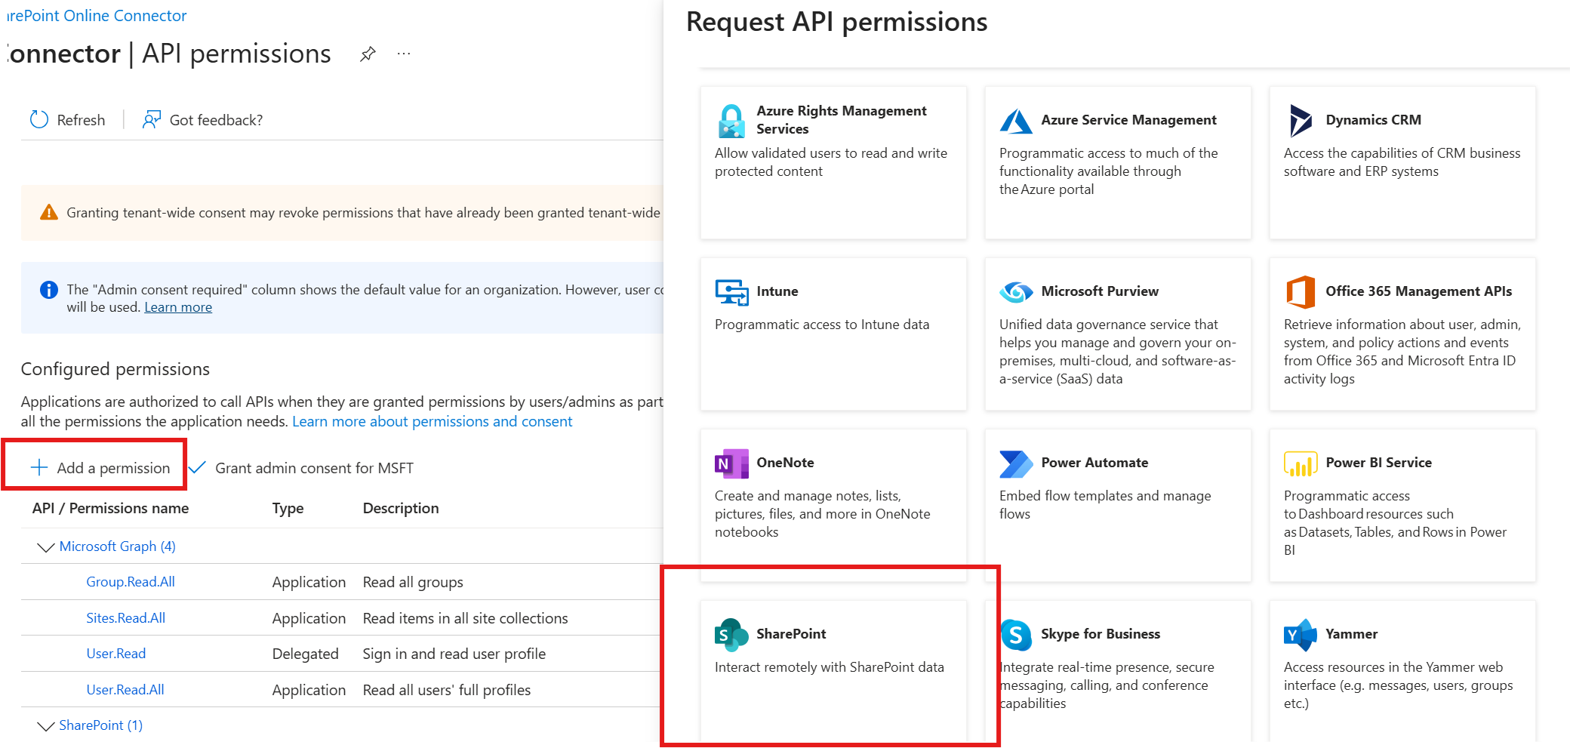Select the SharePoint API card title

(791, 634)
